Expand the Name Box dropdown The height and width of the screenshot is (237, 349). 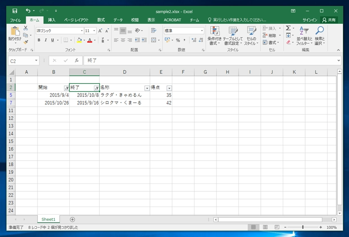(36, 60)
